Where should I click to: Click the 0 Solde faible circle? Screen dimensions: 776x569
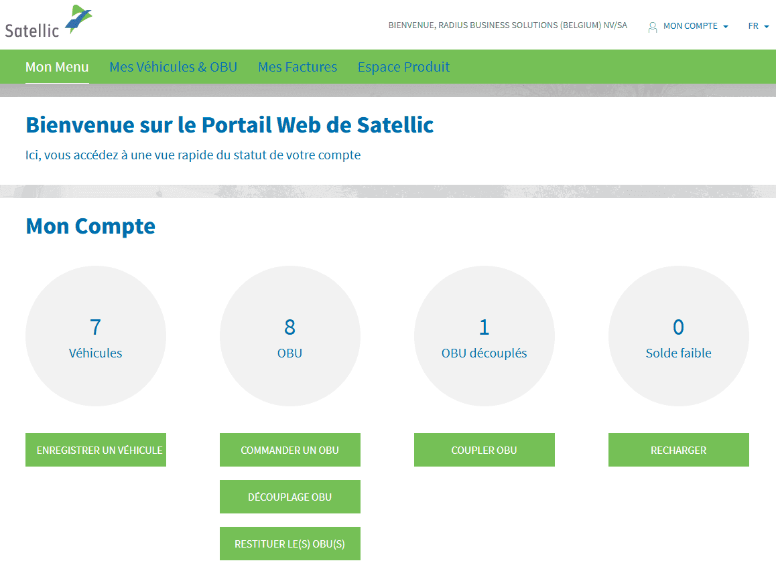678,337
